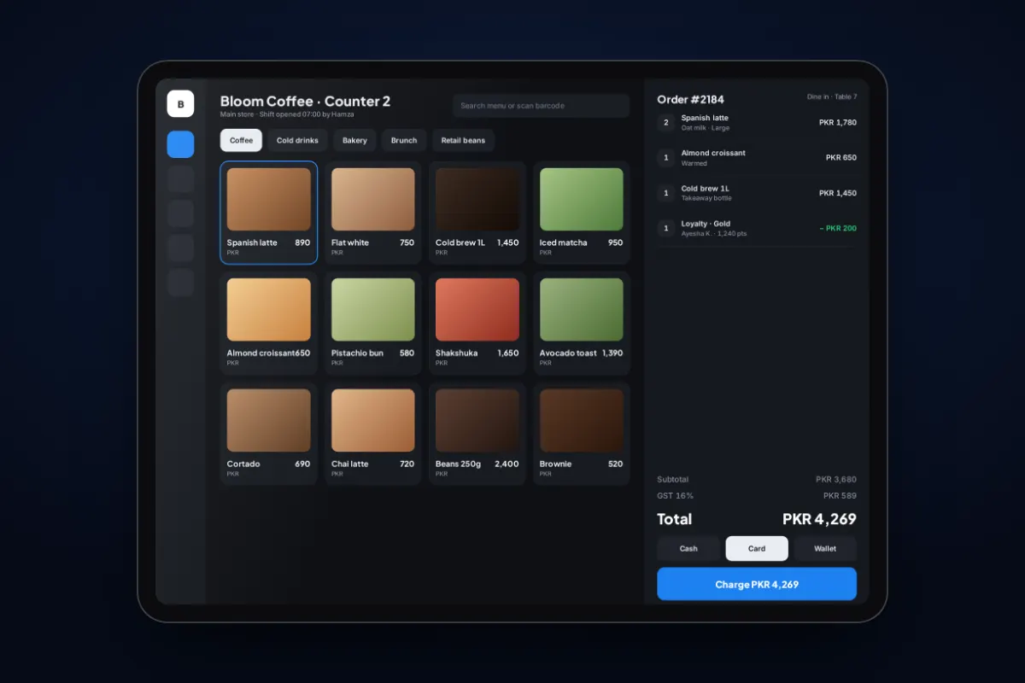Focus the Search menu or scan barcode field
This screenshot has height=683, width=1025.
tap(542, 106)
